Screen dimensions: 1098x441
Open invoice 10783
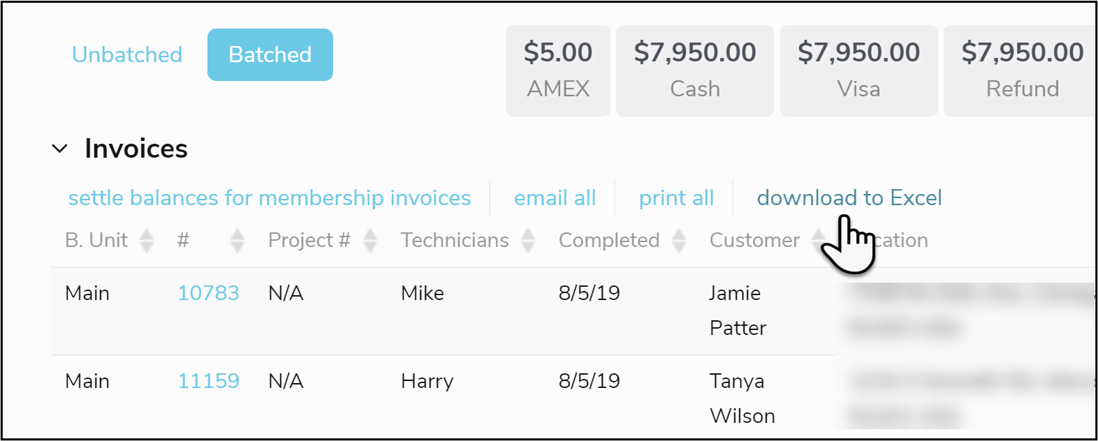pos(208,293)
